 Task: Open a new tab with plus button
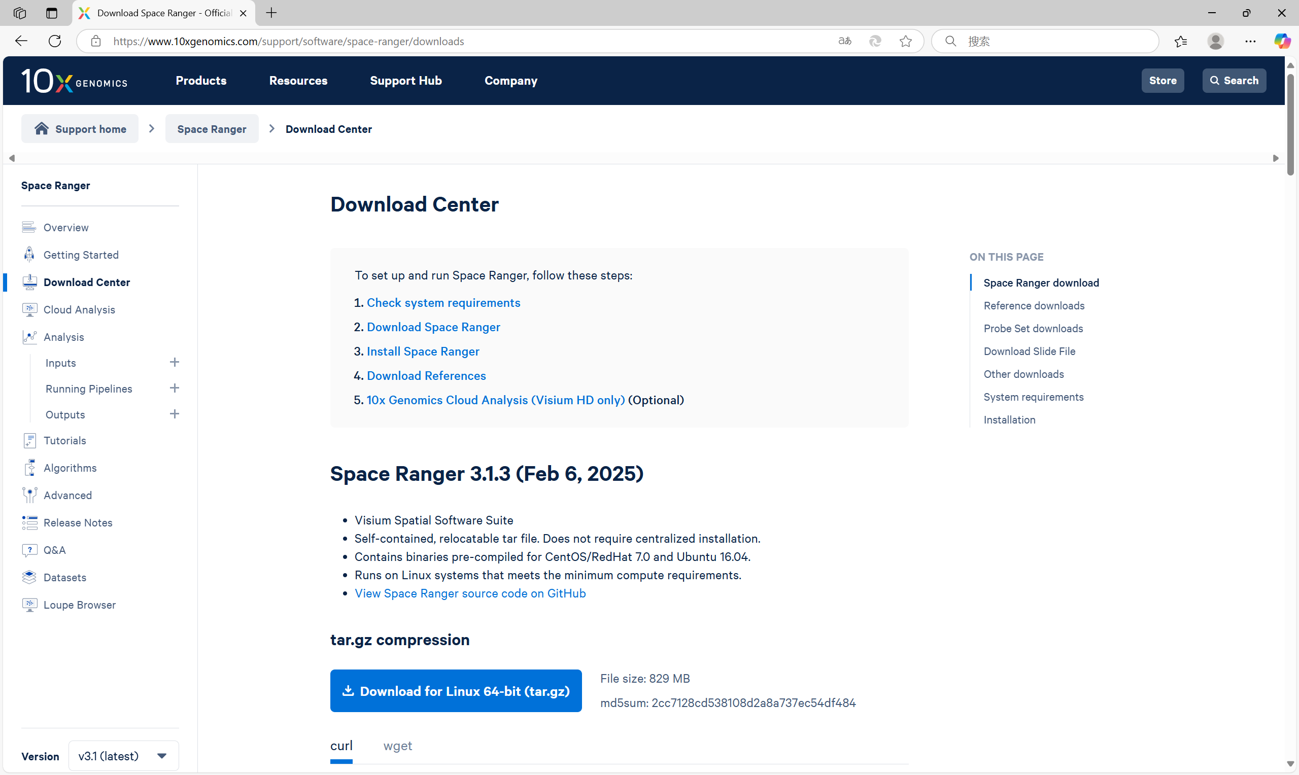tap(271, 13)
